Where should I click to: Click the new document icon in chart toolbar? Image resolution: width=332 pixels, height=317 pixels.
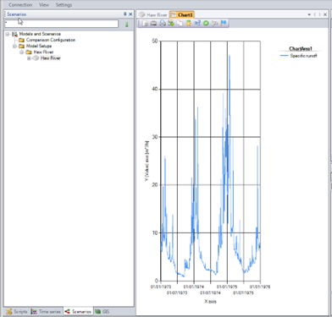pos(146,23)
